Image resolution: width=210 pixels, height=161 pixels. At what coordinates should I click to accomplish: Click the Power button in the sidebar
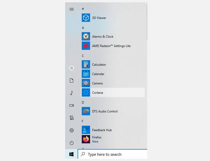tap(72, 143)
